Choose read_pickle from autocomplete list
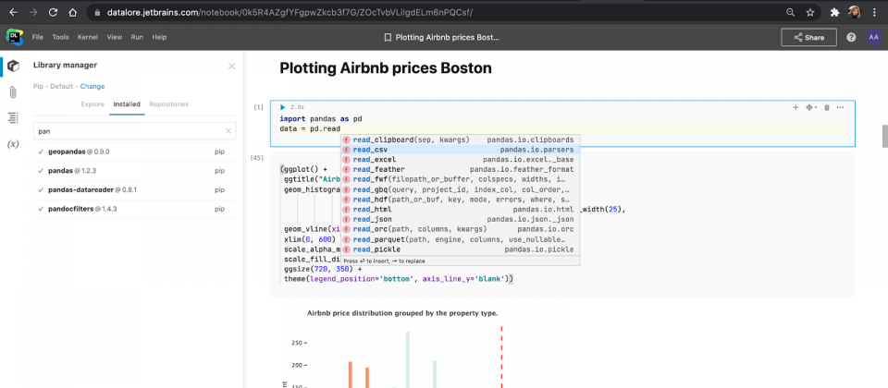 click(x=460, y=249)
